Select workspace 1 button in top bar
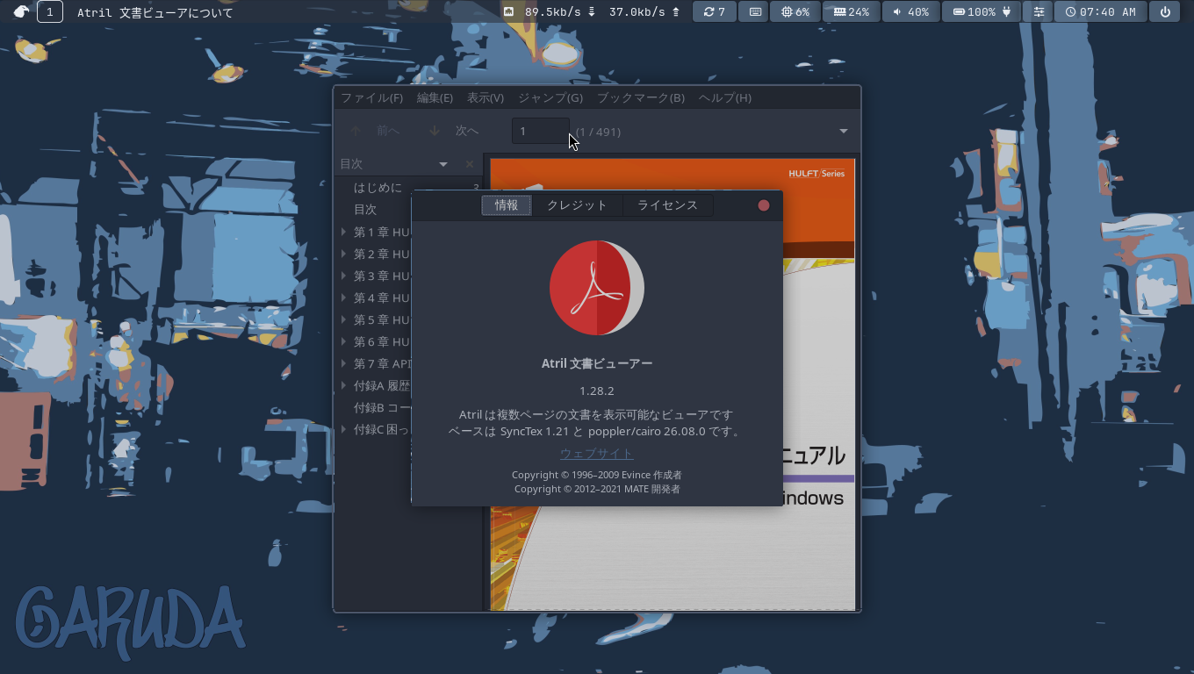 [x=50, y=11]
